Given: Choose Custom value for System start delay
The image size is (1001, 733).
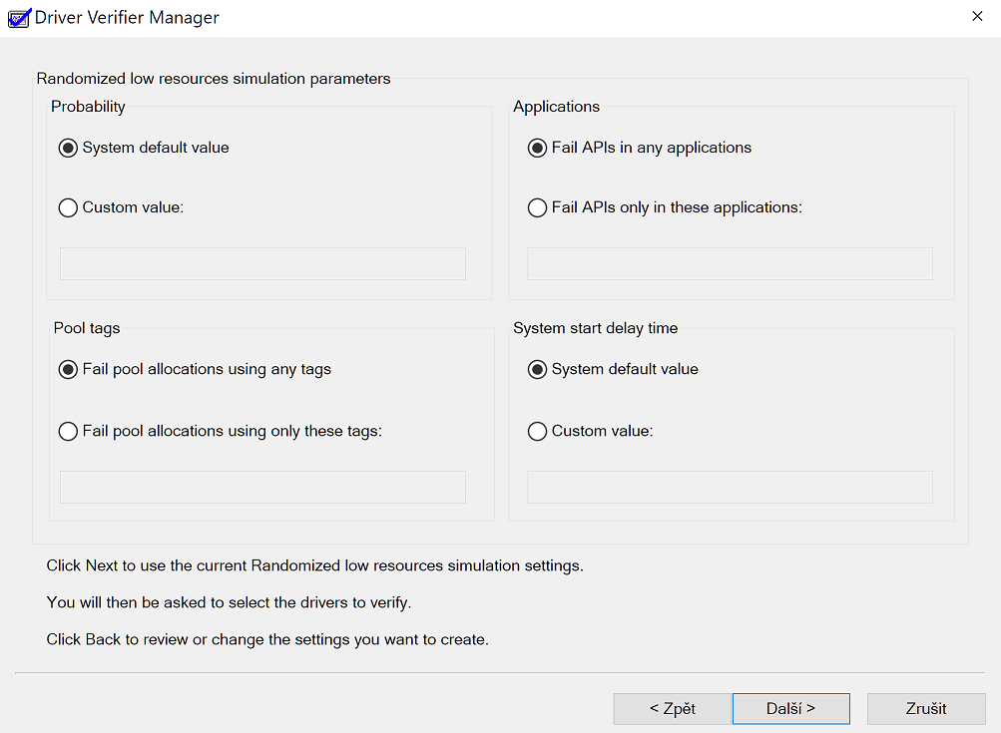Looking at the screenshot, I should (x=537, y=431).
